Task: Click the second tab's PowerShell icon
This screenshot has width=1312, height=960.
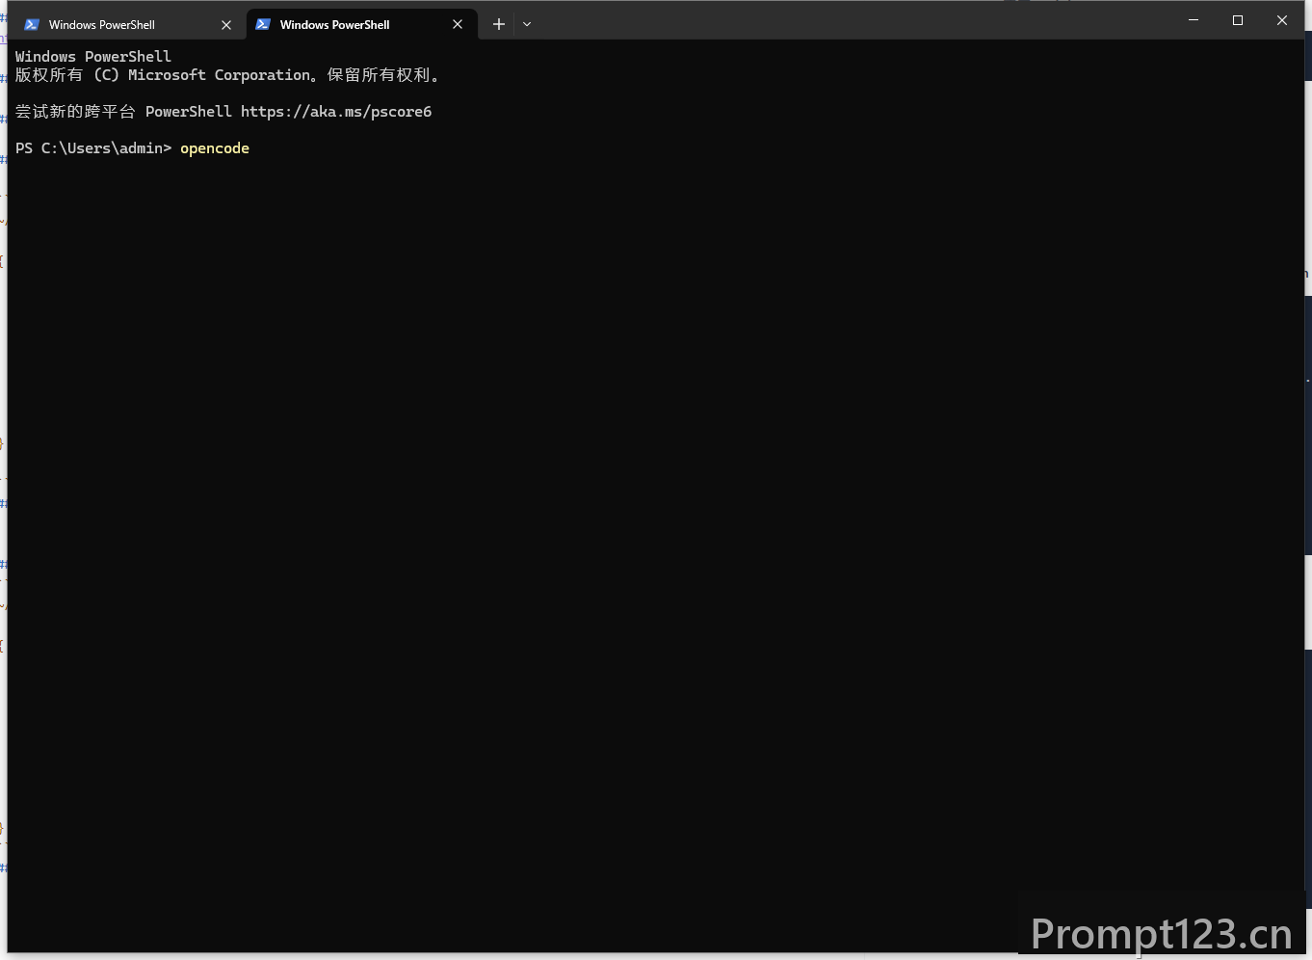Action: [x=263, y=24]
